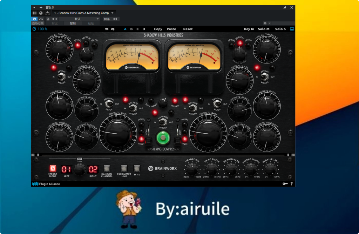Click Copy in the plugin toolbar
The image size is (359, 234).
click(x=158, y=29)
